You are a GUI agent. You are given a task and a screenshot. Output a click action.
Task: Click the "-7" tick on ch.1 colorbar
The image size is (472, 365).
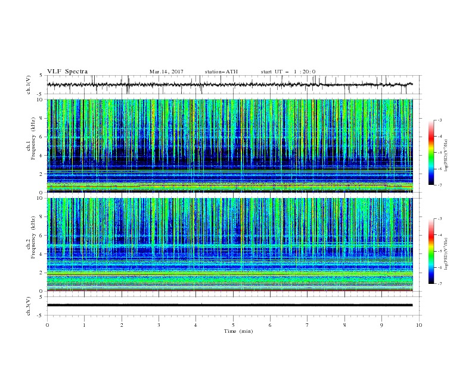coord(439,185)
